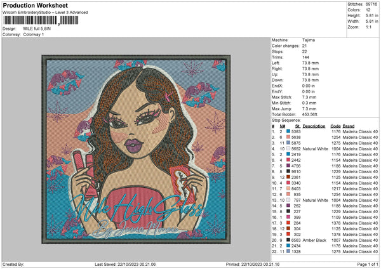The width and height of the screenshot is (381, 269).
Task: Select the design name MILE full 5,8IN
Action: [x=37, y=29]
